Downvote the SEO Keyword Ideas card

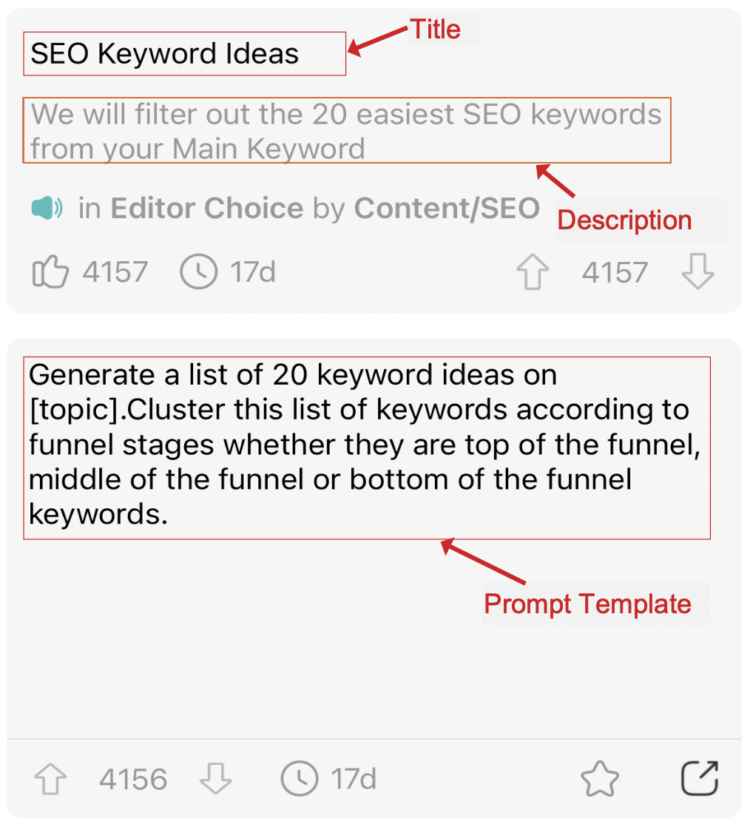(x=697, y=272)
